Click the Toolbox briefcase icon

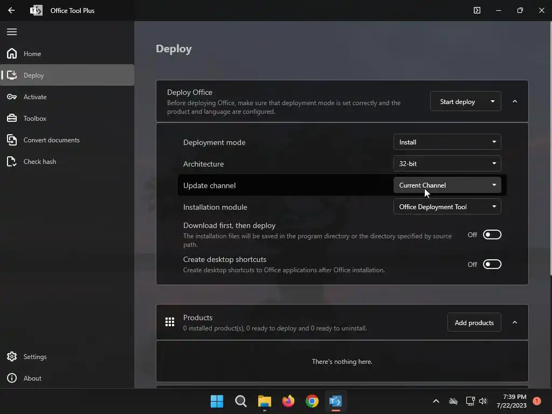coord(12,118)
